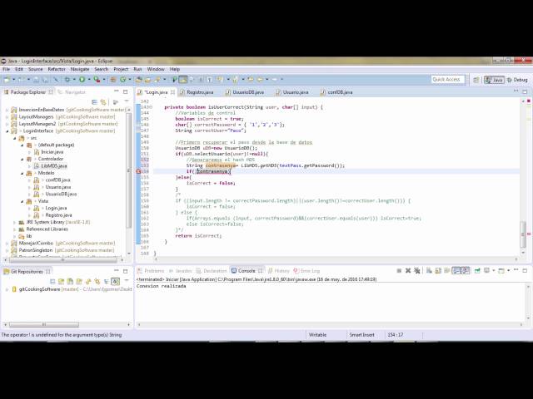The width and height of the screenshot is (533, 399).
Task: Select Registro.java in Package Explorer tree
Action: pos(58,215)
